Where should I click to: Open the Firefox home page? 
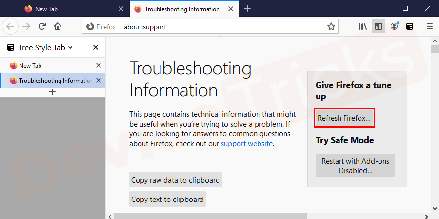pyautogui.click(x=58, y=27)
